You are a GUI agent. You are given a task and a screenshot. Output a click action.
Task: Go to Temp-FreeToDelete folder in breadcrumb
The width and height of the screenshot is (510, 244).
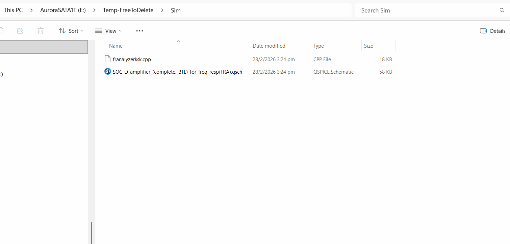pos(128,10)
